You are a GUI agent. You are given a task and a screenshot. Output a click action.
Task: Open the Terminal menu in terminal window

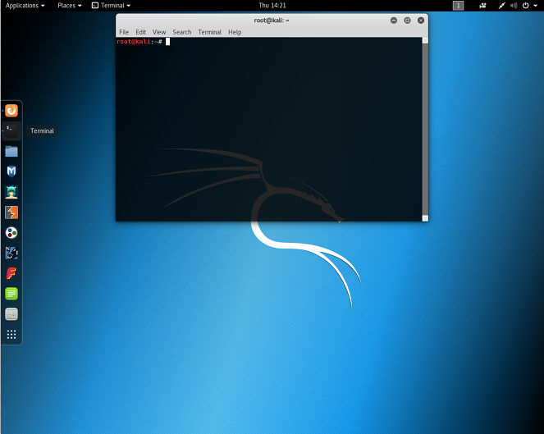click(209, 32)
